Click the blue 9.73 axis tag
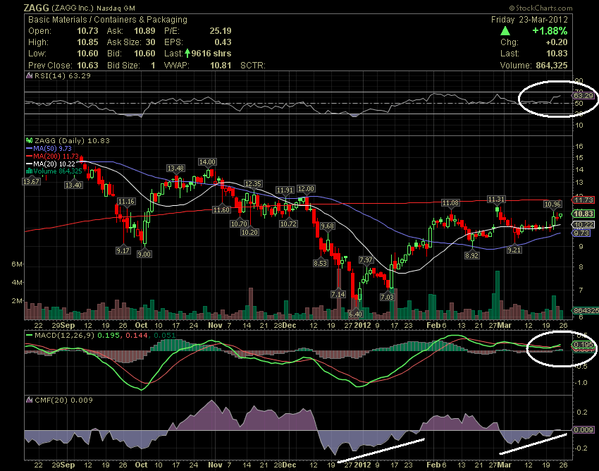Viewport: 599px width, 471px height. click(x=581, y=233)
